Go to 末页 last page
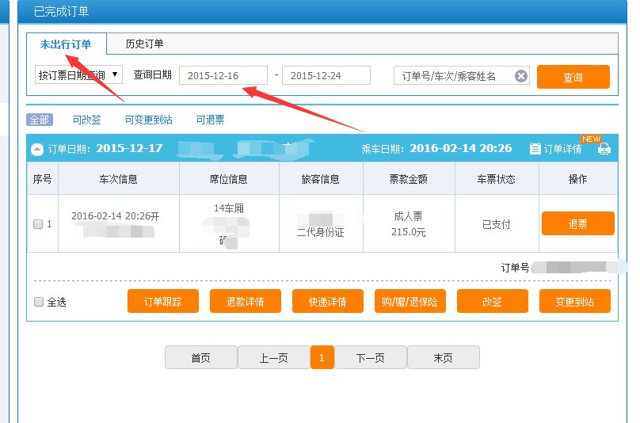The height and width of the screenshot is (423, 640). [x=444, y=358]
